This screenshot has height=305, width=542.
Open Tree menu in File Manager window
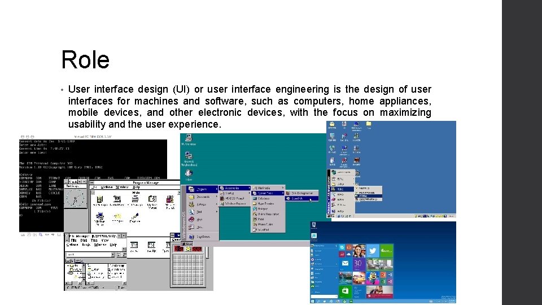click(94, 241)
